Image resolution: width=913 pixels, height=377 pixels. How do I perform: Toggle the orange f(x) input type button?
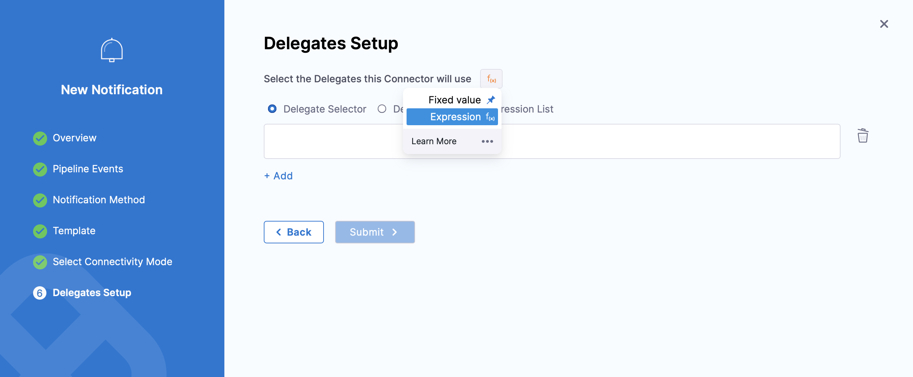pos(491,79)
